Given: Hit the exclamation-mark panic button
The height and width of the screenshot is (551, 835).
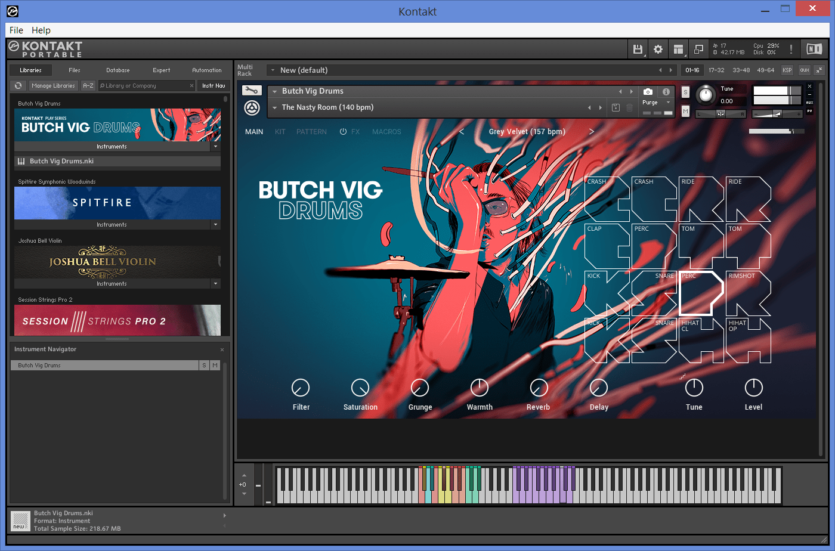Looking at the screenshot, I should tap(791, 49).
